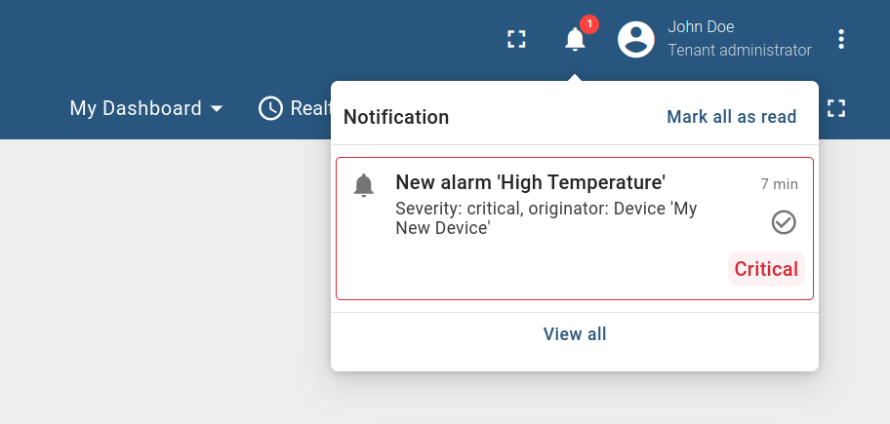Click the clock icon for Realtime
The image size is (890, 424).
[x=270, y=108]
